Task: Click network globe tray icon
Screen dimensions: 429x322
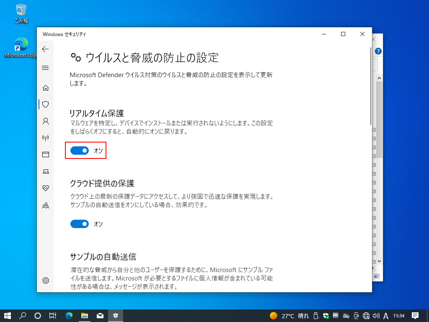Action: [366, 316]
